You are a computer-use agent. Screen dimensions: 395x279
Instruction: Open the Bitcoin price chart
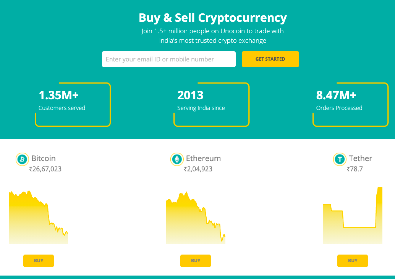tap(38, 218)
